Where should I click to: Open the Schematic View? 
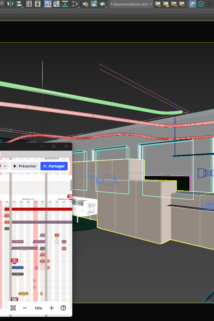76,4
